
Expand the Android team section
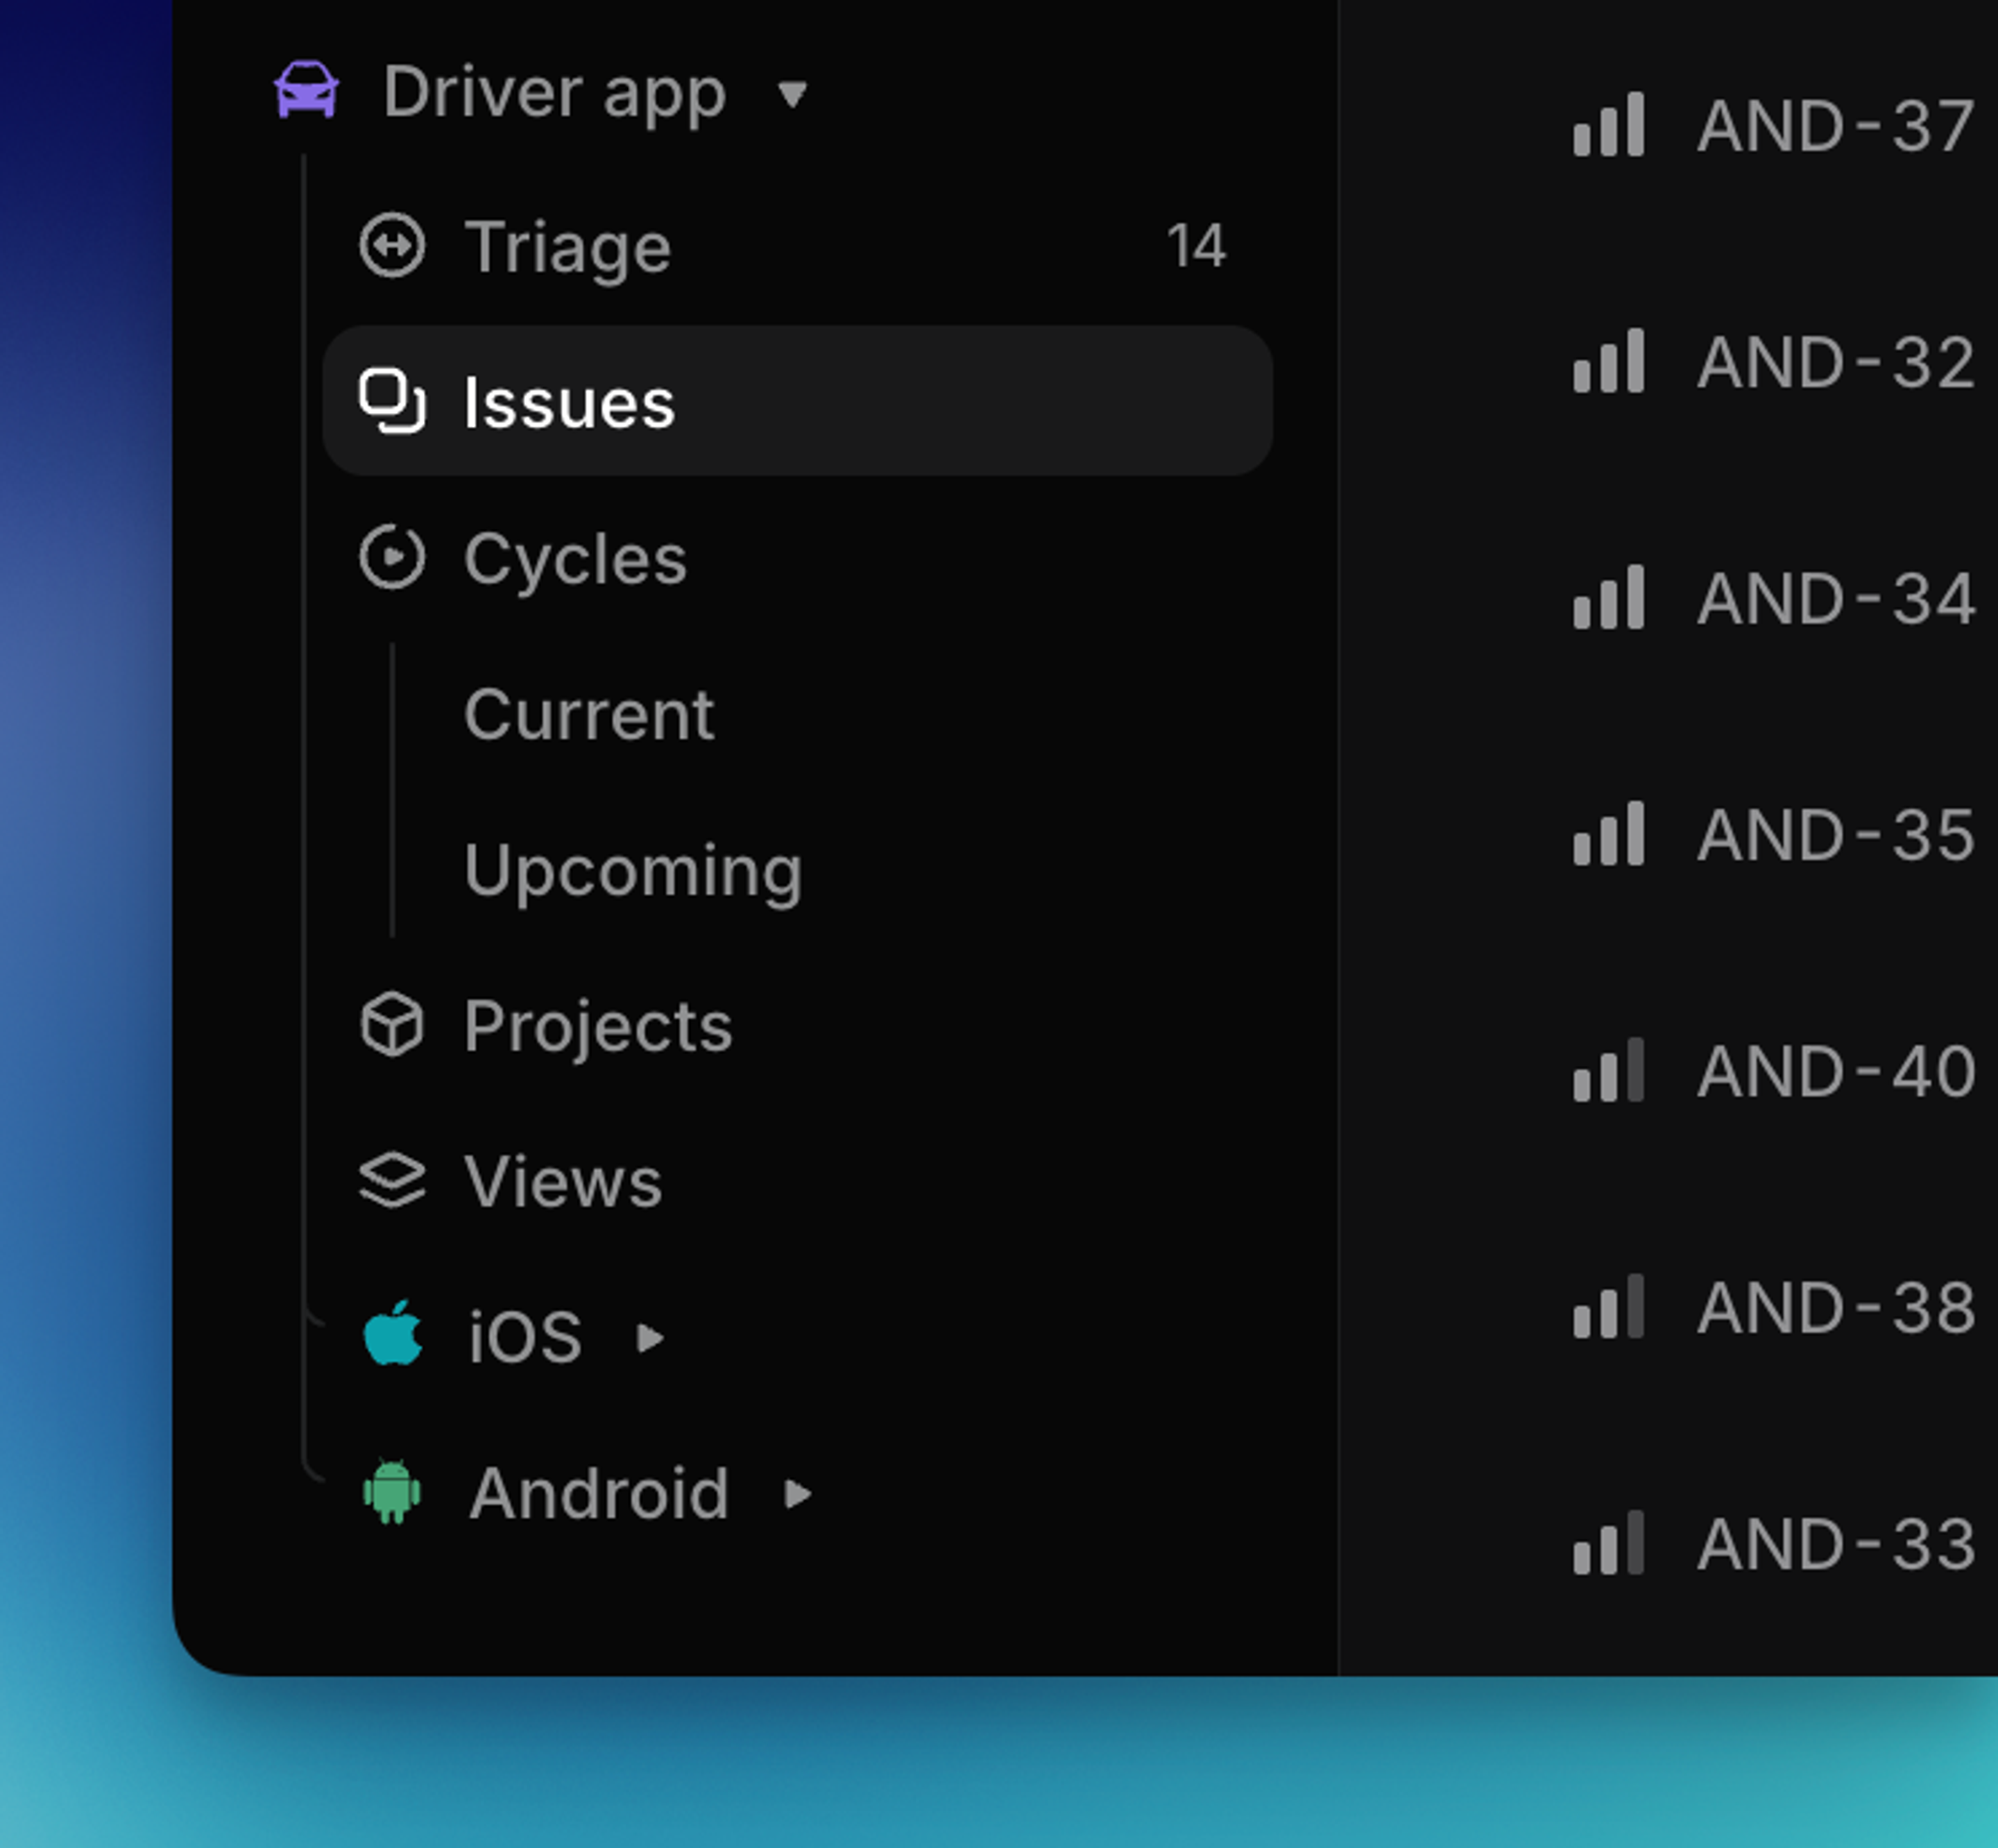pyautogui.click(x=799, y=1494)
